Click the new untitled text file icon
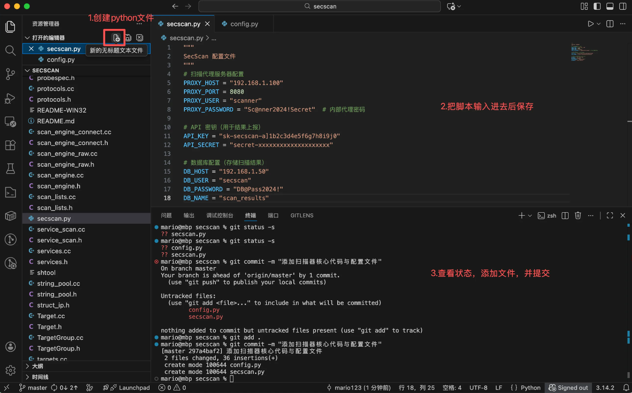 point(116,38)
